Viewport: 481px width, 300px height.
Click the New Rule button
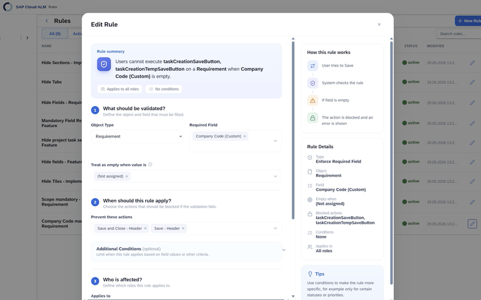click(x=468, y=21)
